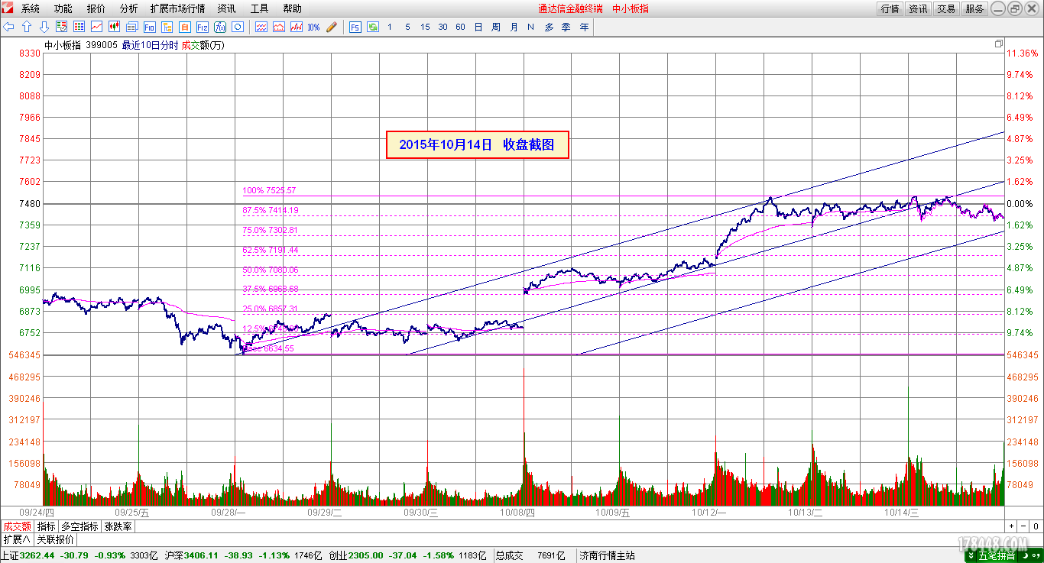Click the red volume spike chart icon
Screen dimensions: 1044x563
click(296, 27)
